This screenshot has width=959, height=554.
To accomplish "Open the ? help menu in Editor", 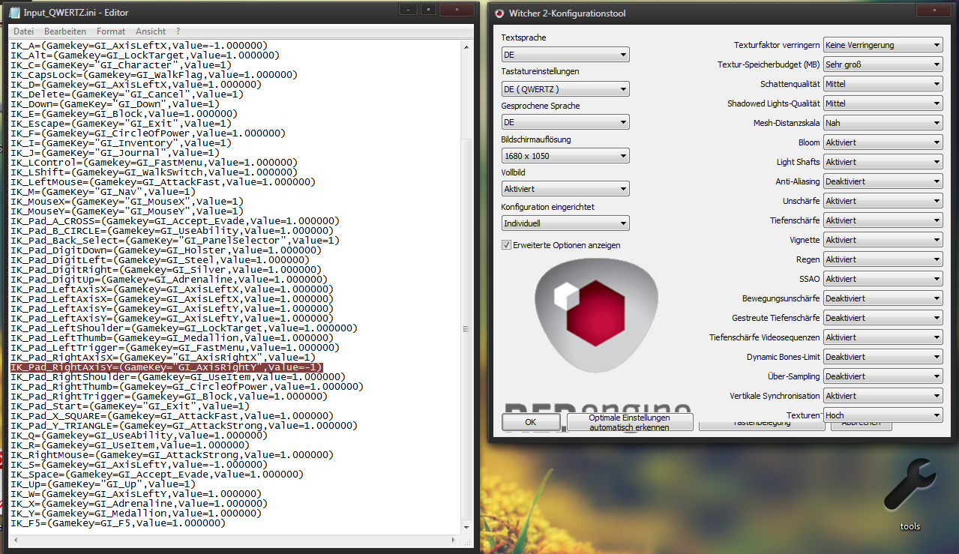I will 178,31.
